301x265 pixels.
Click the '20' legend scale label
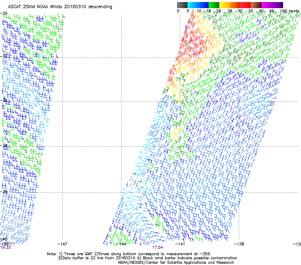[218, 11]
